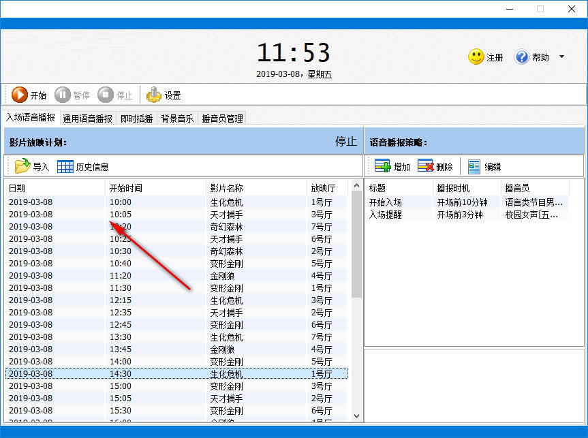
Task: Click the Add strategy icon
Action: coord(382,166)
